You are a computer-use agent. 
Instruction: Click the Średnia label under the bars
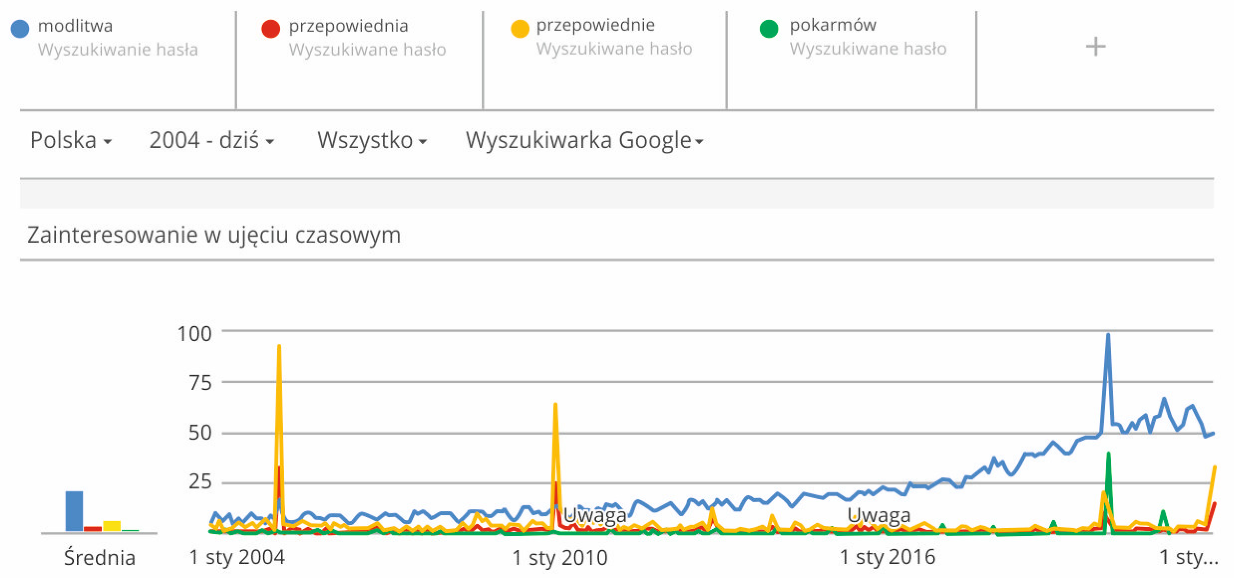100,558
